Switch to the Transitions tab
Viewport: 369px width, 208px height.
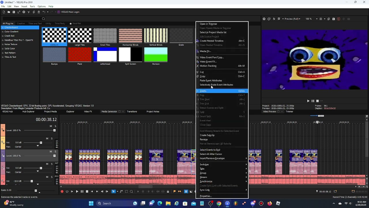[x=132, y=112]
